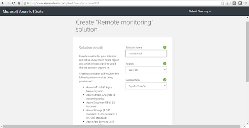Reload the page with refresh icon
This screenshot has width=249, height=128.
[14, 3]
